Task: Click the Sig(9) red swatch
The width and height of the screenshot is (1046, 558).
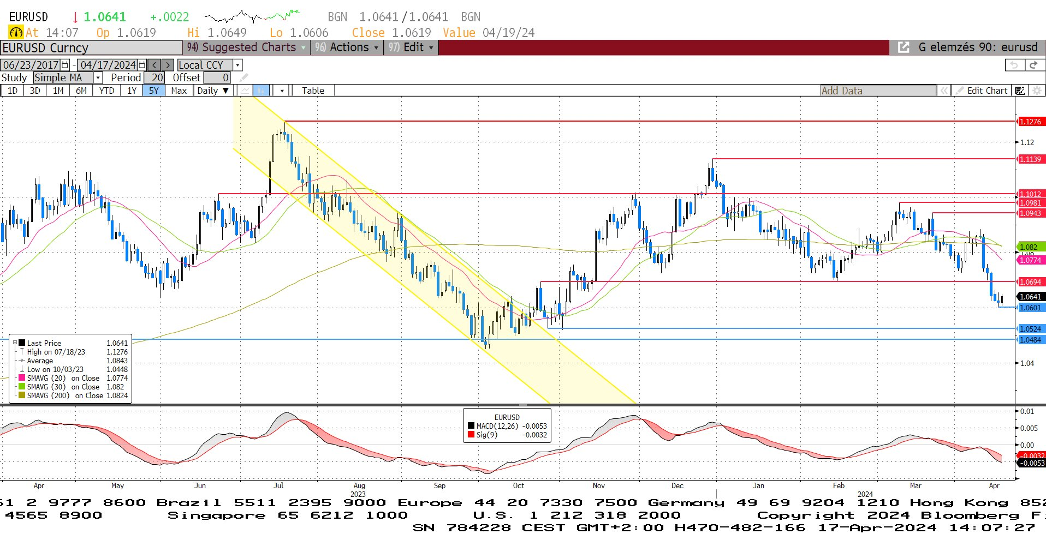Action: [x=471, y=435]
